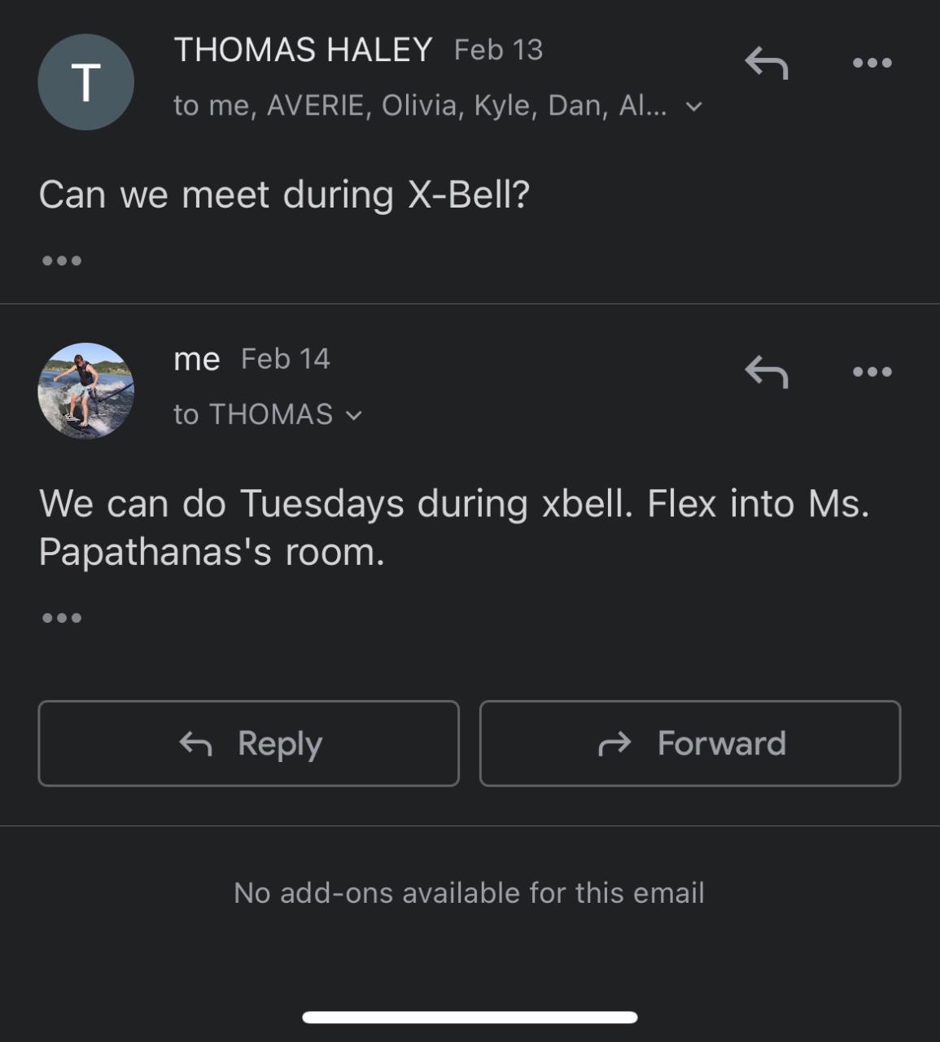The image size is (940, 1042).
Task: Tap the "We can do Tuesdays during xbell" message
Action: (x=453, y=528)
